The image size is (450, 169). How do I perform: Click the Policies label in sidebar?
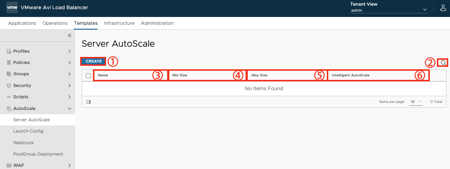(22, 63)
